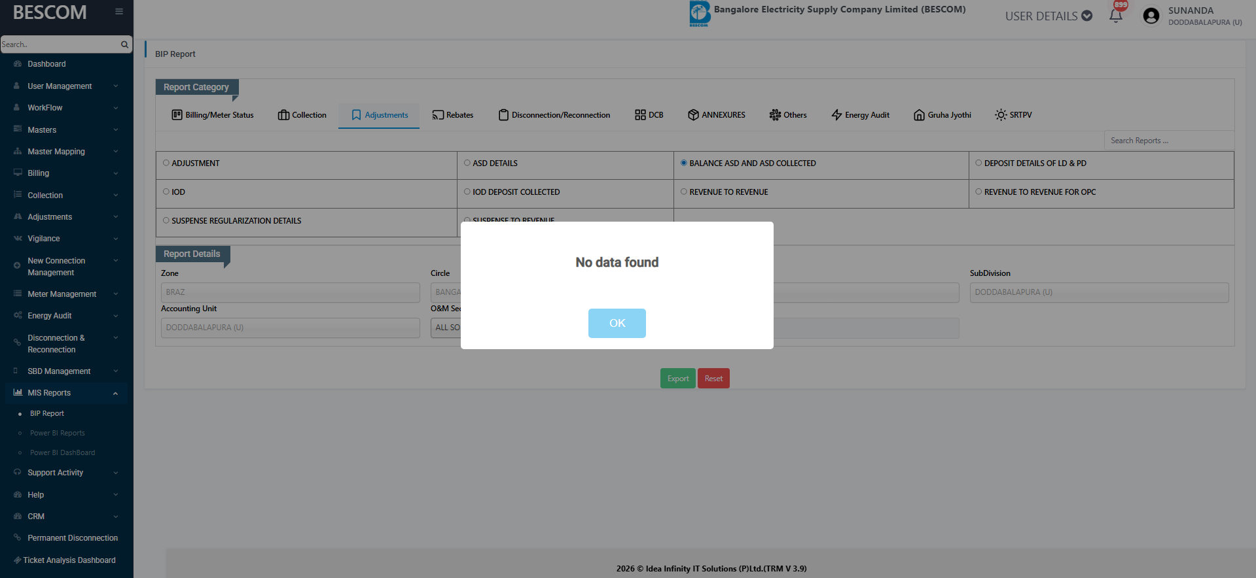Click the Dashboard sidebar icon
This screenshot has height=578, width=1256.
click(x=18, y=64)
